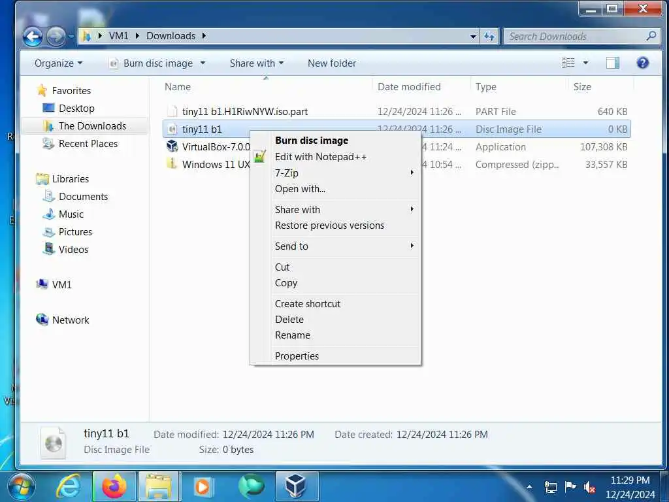Image resolution: width=669 pixels, height=502 pixels.
Task: Click the Action Center flag tray icon
Action: (570, 486)
